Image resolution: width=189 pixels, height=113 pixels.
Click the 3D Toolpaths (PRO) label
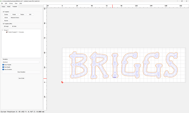[x=7, y=24]
